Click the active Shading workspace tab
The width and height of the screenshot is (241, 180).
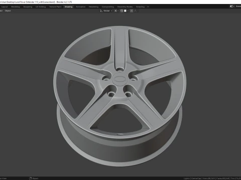(x=68, y=7)
